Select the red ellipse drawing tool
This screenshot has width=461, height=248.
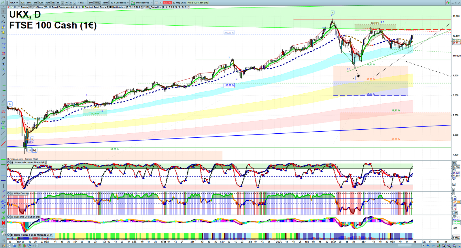[x=3, y=112]
